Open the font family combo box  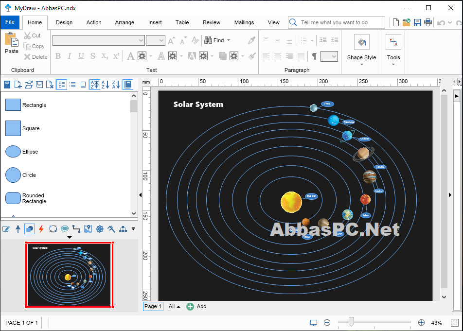(99, 40)
